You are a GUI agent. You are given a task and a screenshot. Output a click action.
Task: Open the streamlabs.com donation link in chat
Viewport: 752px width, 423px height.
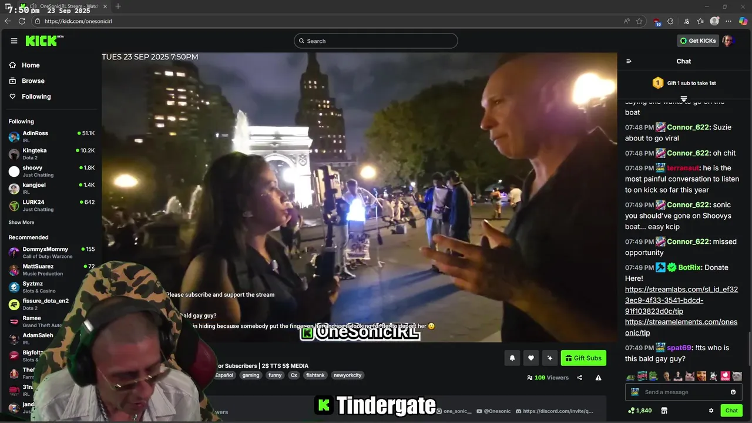click(x=681, y=300)
